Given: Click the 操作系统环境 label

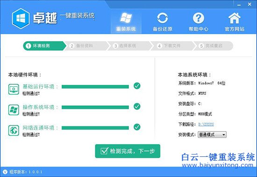Looking at the screenshot, I should 40,107.
